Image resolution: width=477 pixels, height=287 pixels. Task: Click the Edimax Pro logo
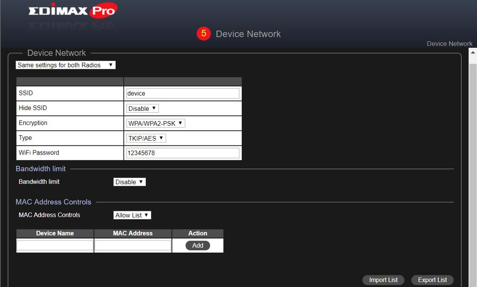coord(73,10)
